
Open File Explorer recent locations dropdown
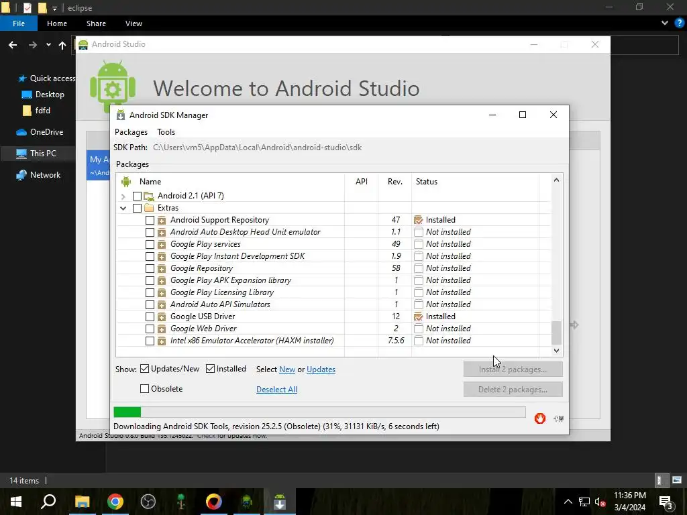(48, 45)
